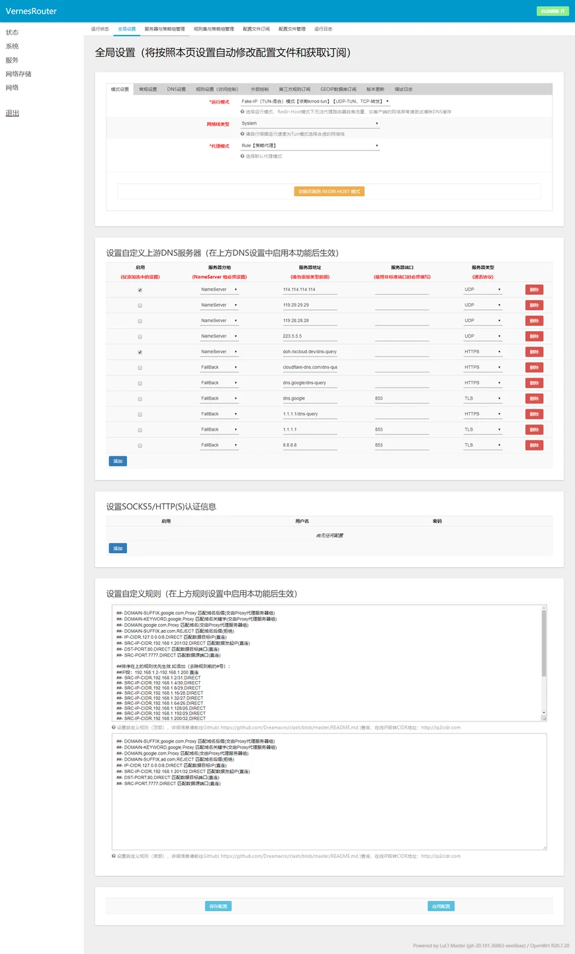The width and height of the screenshot is (575, 954).
Task: Open the 第三方规则订阅 sub-tab
Action: (294, 89)
